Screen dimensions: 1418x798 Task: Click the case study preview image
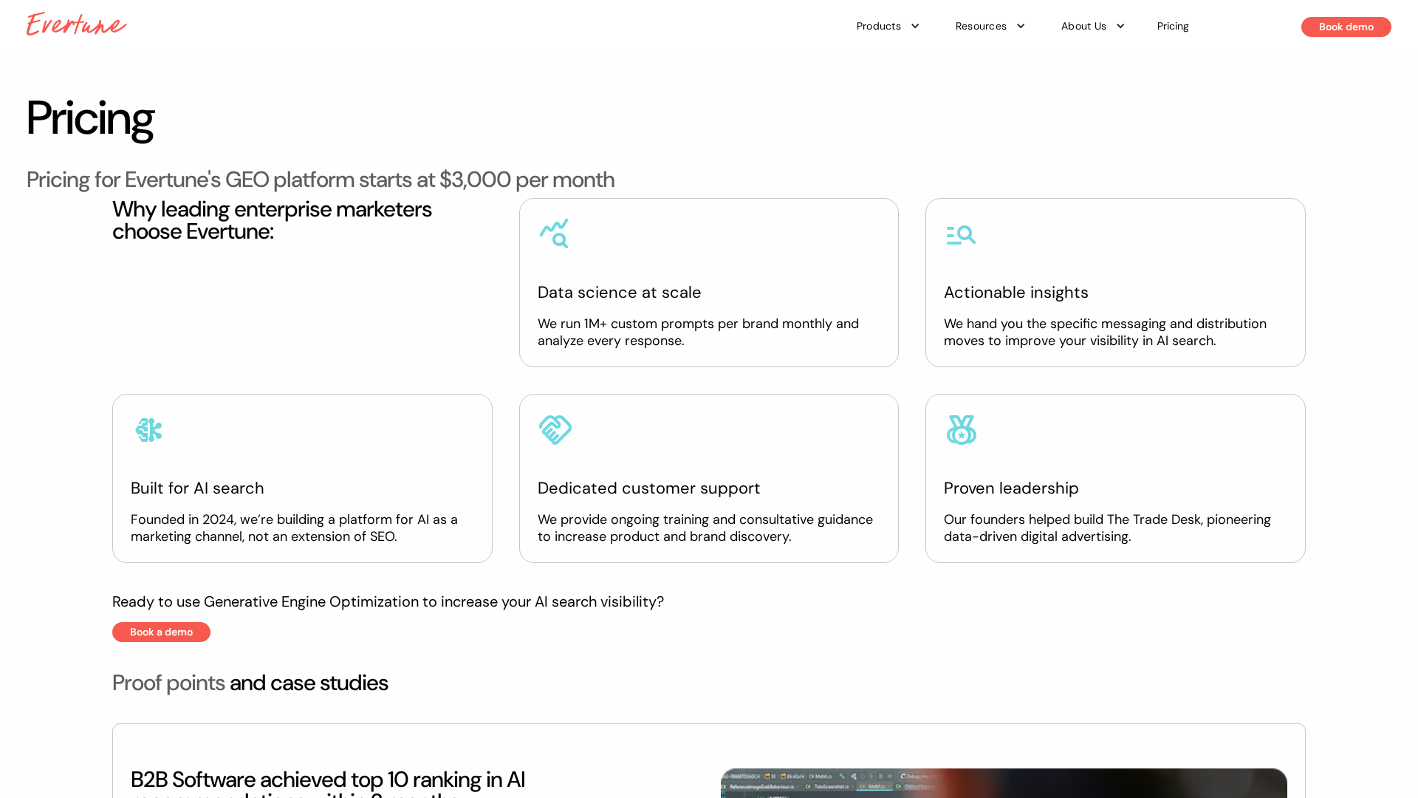coord(1003,783)
